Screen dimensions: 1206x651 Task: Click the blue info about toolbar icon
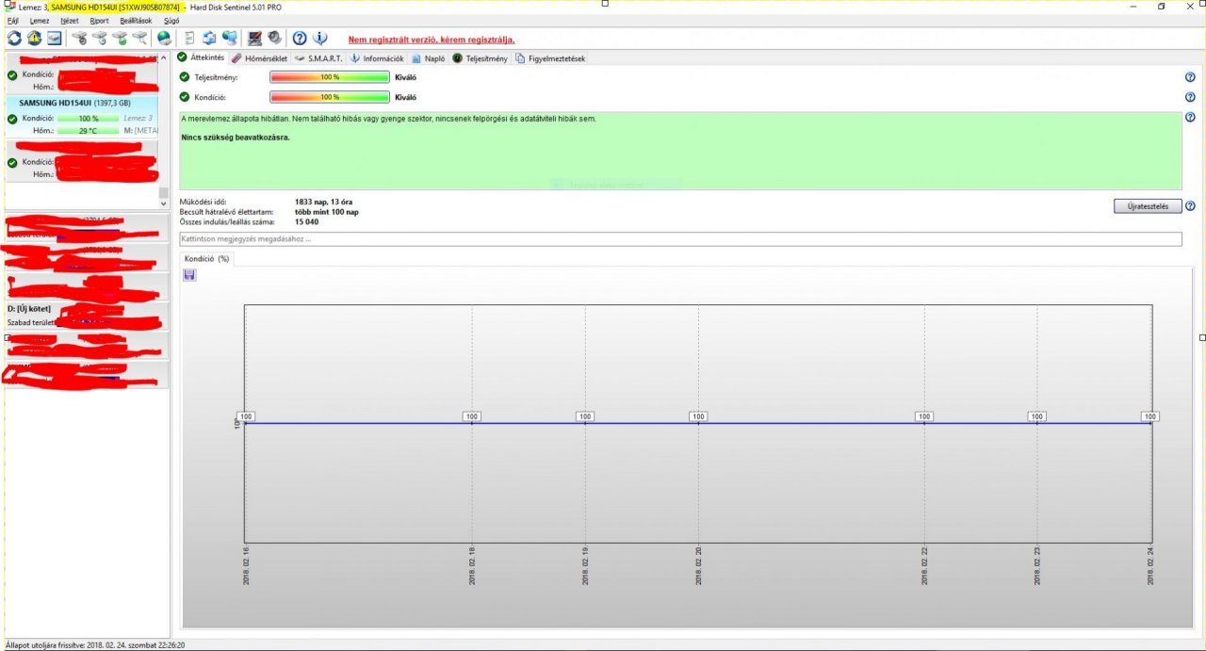tap(319, 39)
